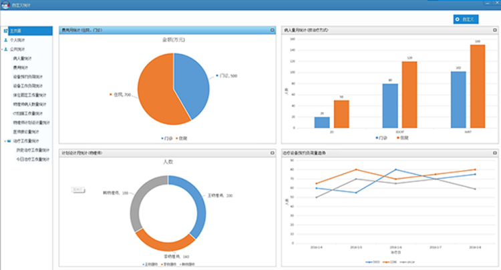Open 费用统计 from the sidebar list

(20, 67)
